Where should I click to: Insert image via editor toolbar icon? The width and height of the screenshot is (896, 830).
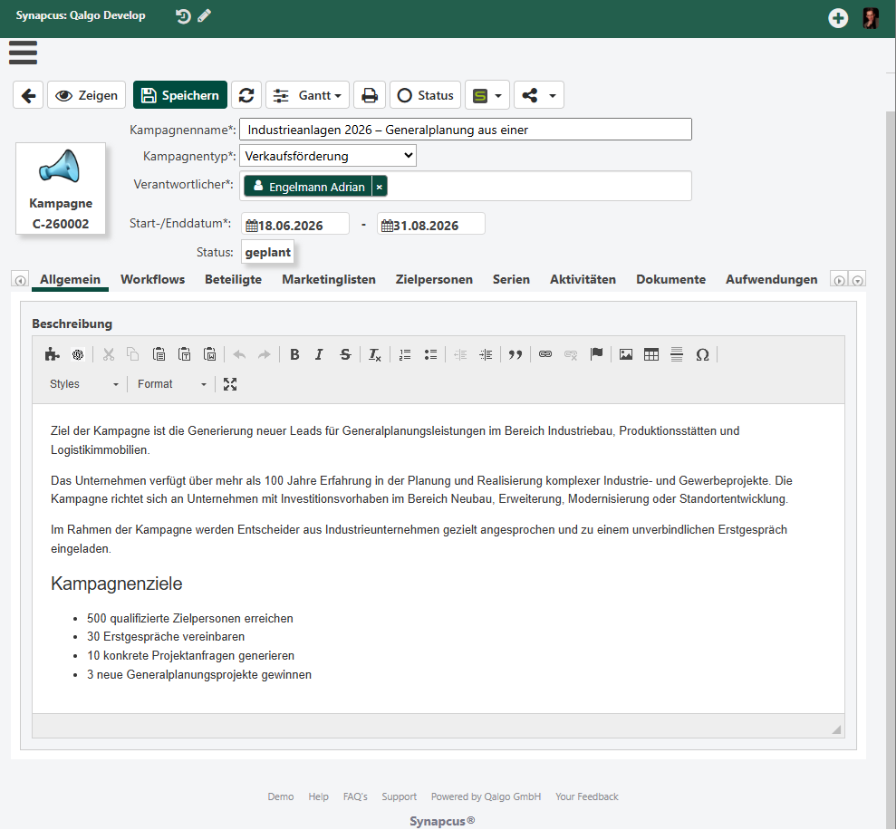(x=626, y=354)
